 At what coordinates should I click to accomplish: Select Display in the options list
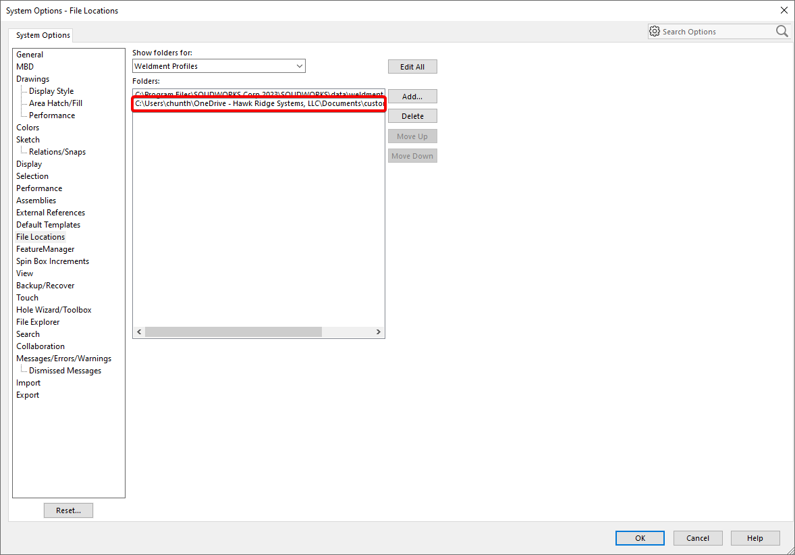click(29, 164)
